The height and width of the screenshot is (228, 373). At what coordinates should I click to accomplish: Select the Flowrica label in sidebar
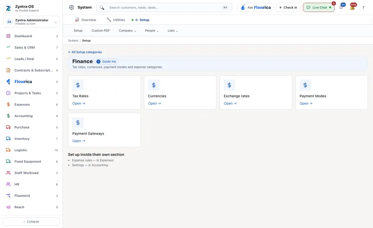click(x=23, y=81)
